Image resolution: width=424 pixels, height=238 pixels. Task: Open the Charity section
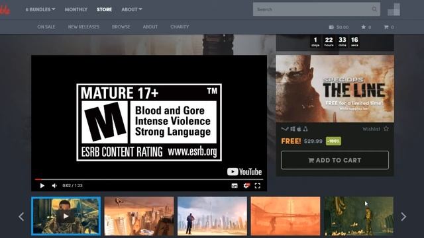[x=180, y=26]
